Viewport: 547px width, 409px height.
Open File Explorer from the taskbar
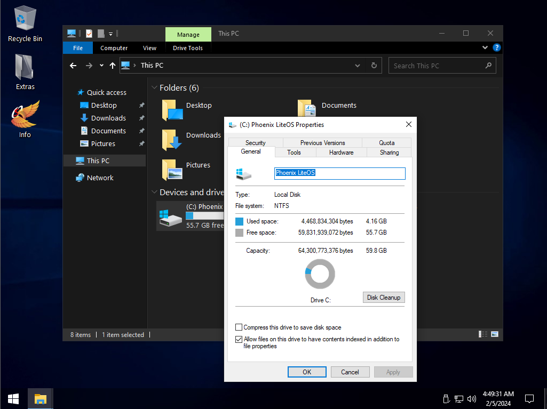tap(41, 398)
